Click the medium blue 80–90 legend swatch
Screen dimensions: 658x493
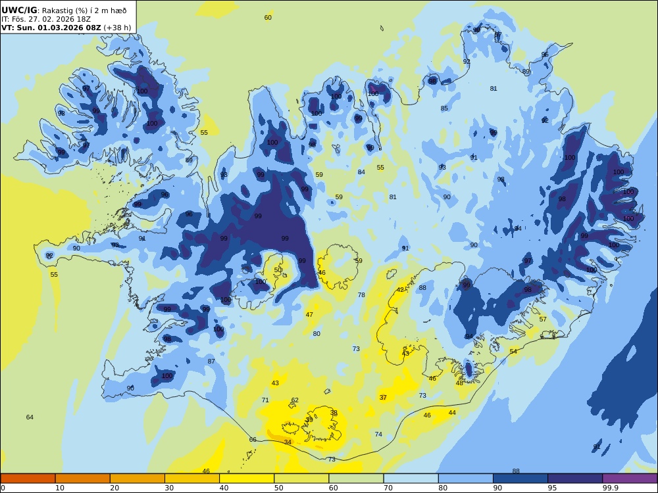coord(466,479)
